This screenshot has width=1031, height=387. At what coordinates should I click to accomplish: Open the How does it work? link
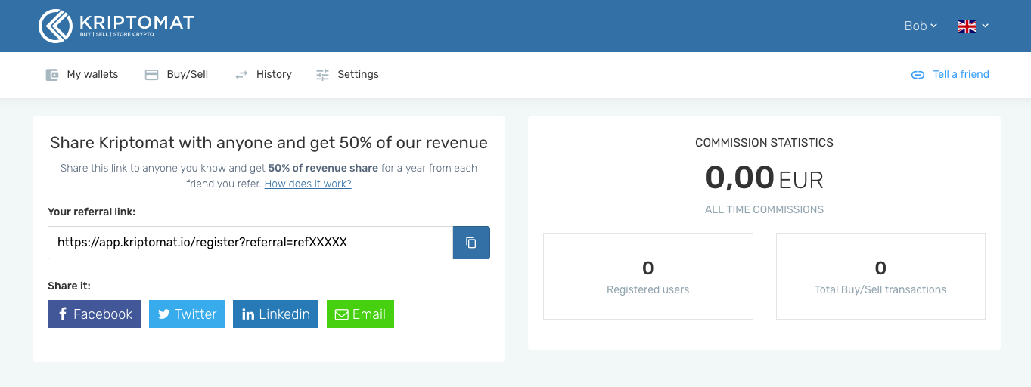[x=308, y=184]
